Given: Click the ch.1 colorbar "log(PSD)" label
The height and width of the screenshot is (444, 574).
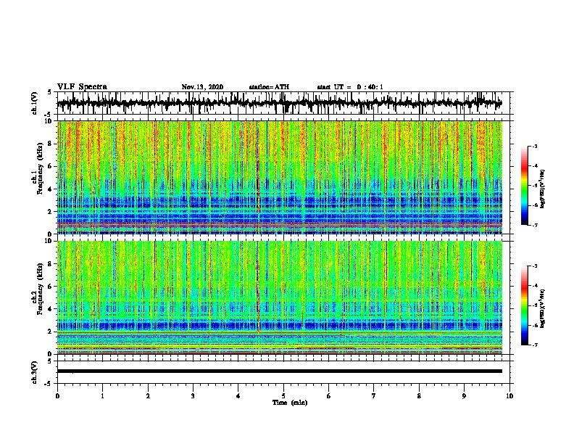Looking at the screenshot, I should point(543,189).
